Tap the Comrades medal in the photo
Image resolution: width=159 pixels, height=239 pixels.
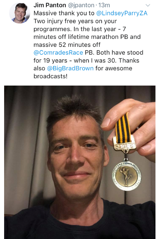127,176
